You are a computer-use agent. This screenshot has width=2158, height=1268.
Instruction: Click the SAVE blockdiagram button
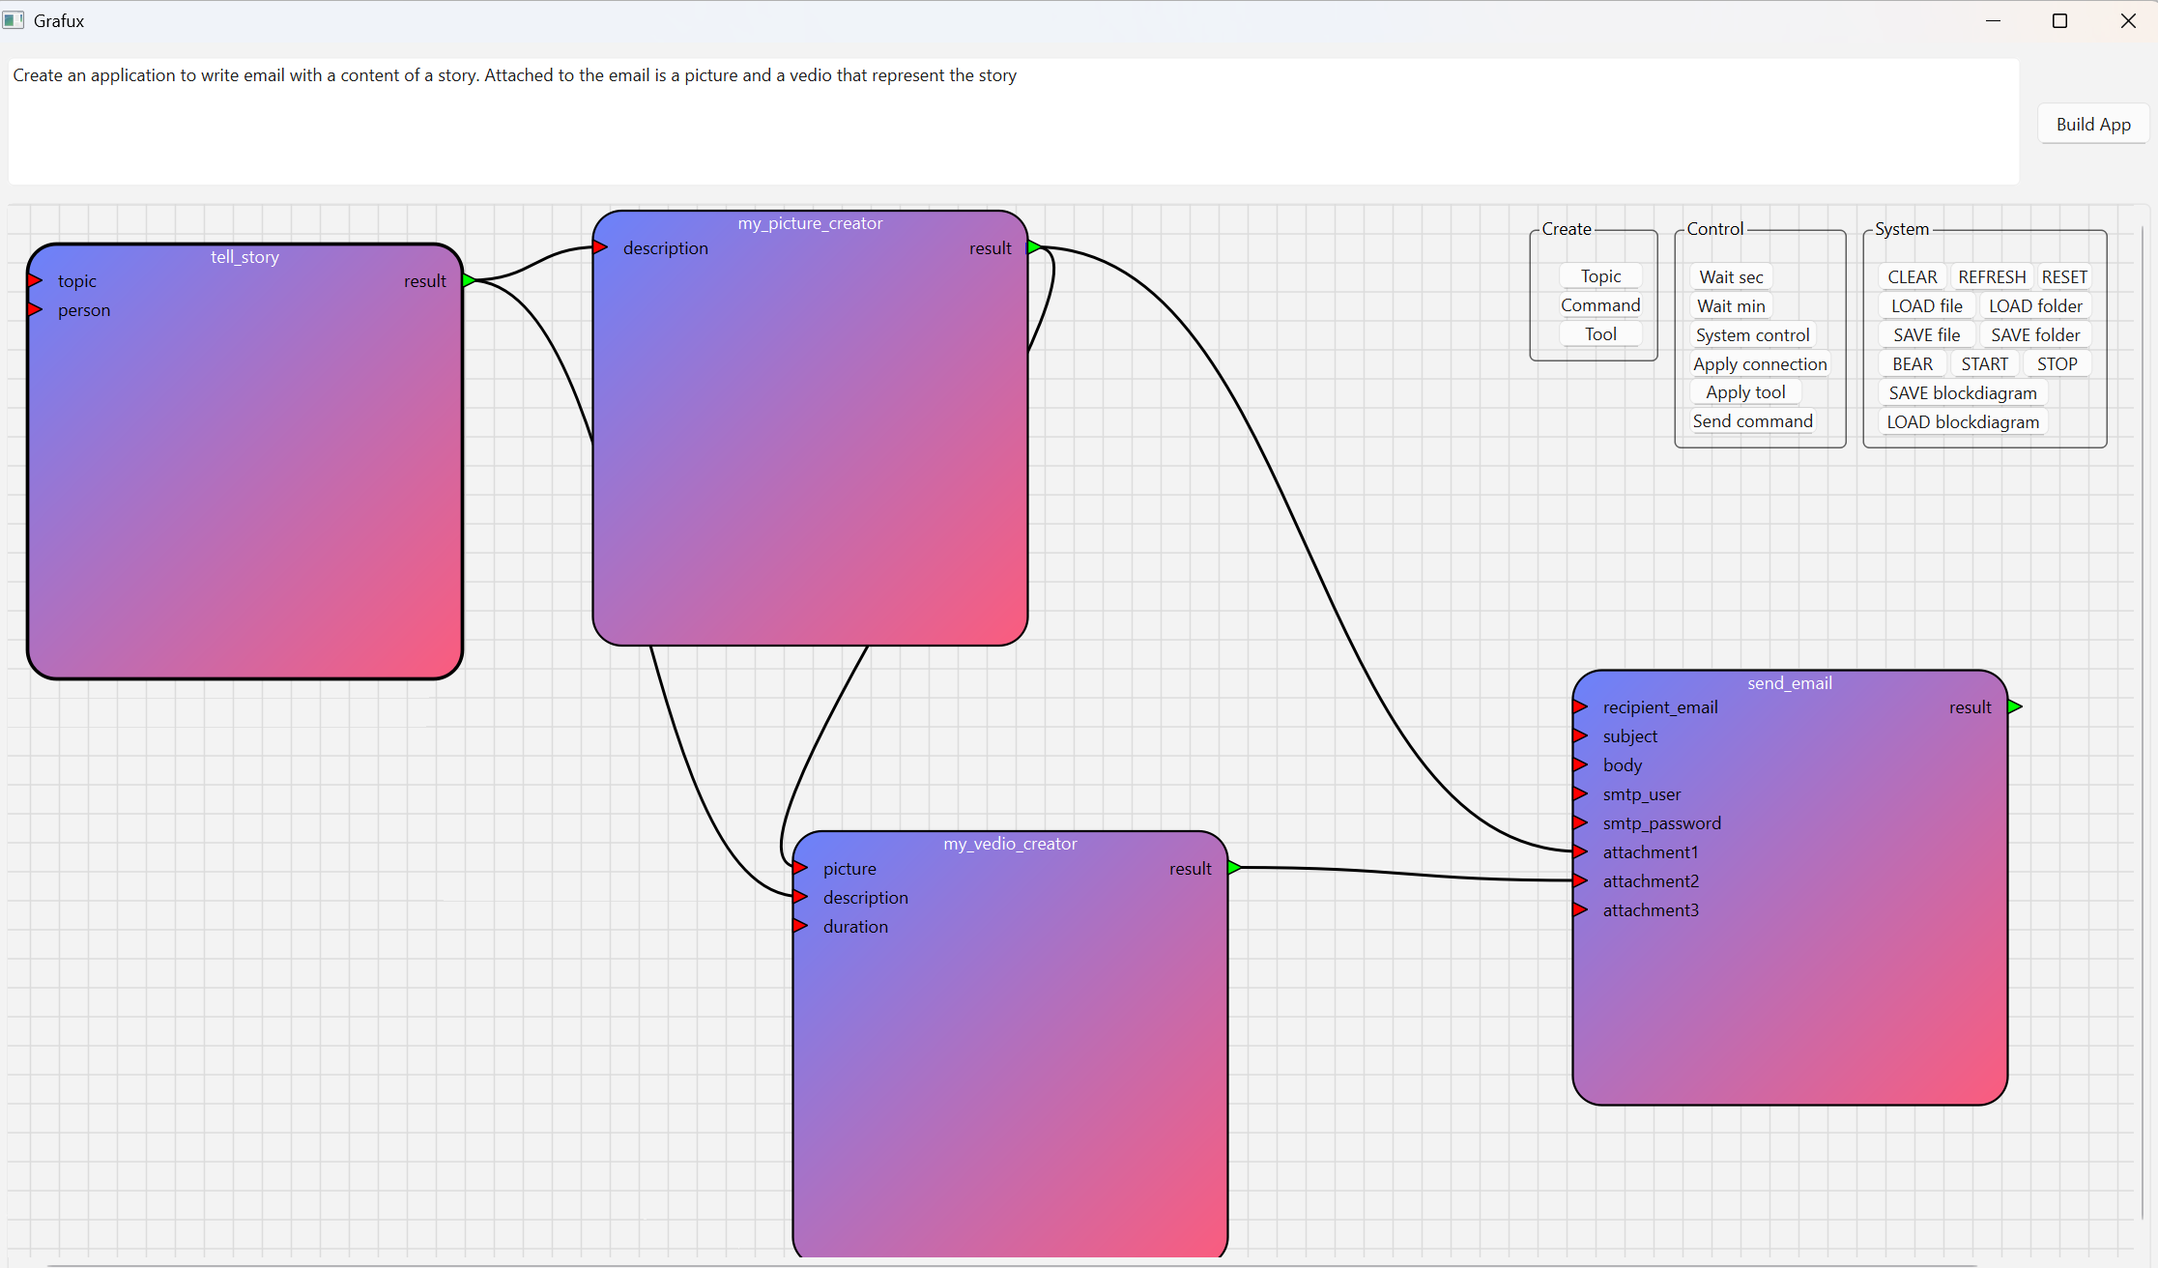(x=1963, y=393)
